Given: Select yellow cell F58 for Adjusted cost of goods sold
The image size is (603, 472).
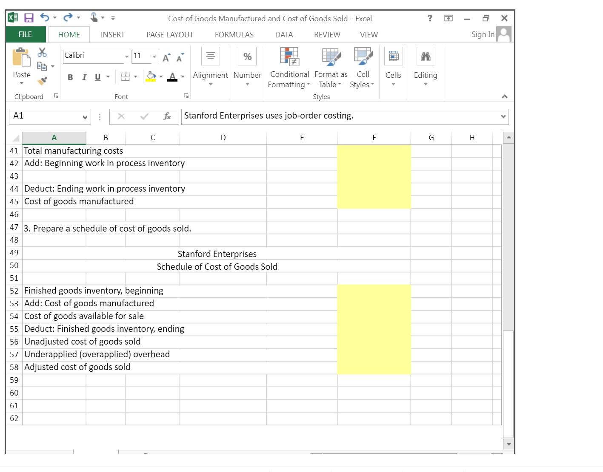Looking at the screenshot, I should point(374,367).
